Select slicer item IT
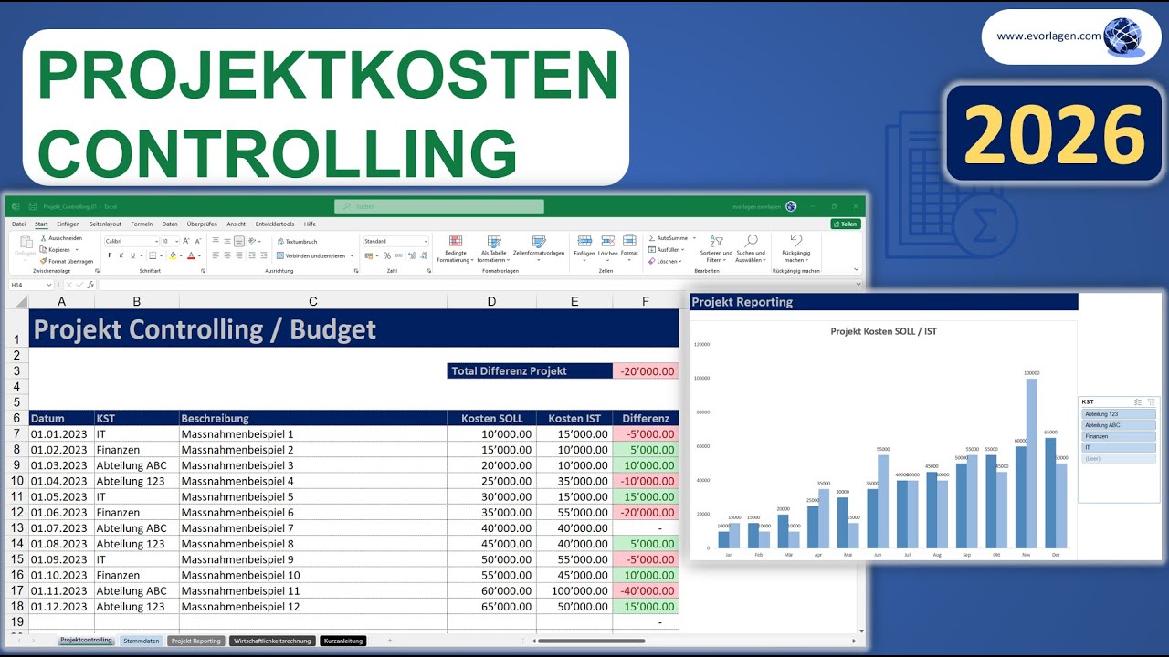The image size is (1169, 657). (1118, 447)
